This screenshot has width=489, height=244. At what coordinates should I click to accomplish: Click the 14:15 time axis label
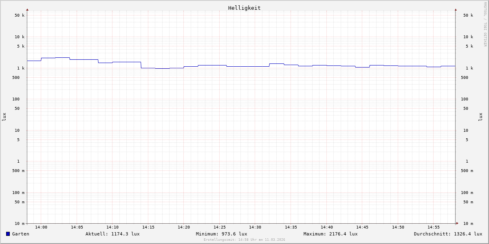coord(148,227)
